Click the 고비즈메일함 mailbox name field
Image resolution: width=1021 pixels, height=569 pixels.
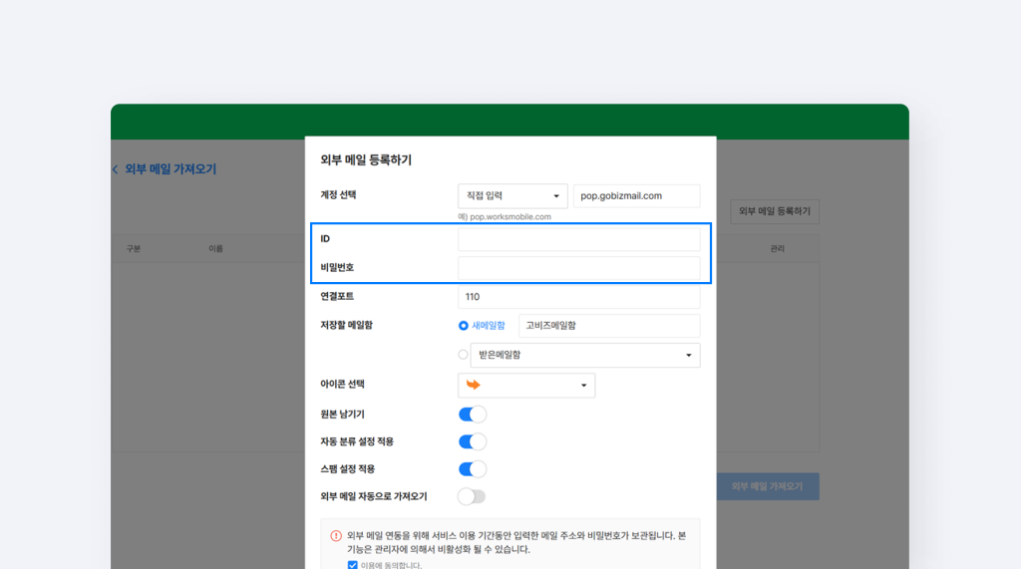point(609,326)
